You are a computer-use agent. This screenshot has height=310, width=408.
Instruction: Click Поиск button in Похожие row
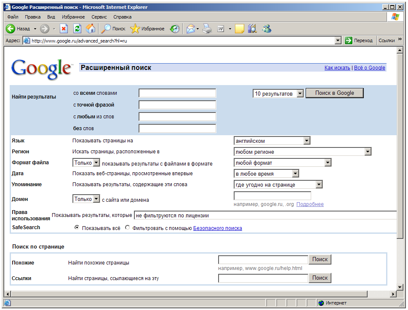tap(320, 259)
